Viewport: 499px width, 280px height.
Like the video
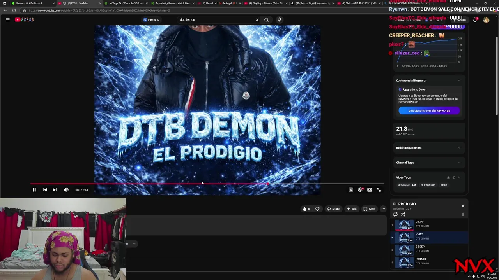[x=306, y=209]
